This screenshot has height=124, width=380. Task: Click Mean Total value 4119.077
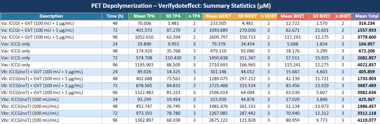[x=366, y=120]
